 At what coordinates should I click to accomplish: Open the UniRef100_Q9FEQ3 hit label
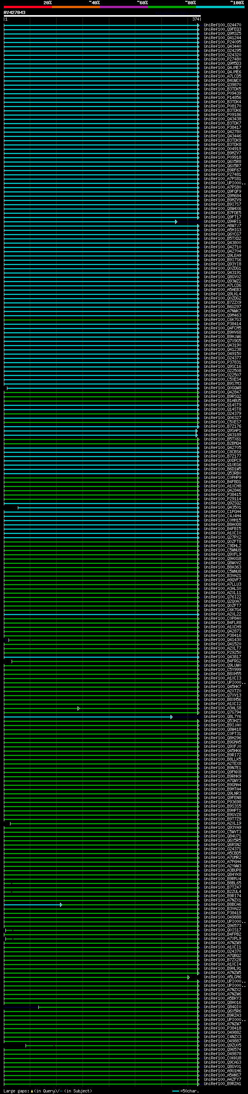coord(222,29)
